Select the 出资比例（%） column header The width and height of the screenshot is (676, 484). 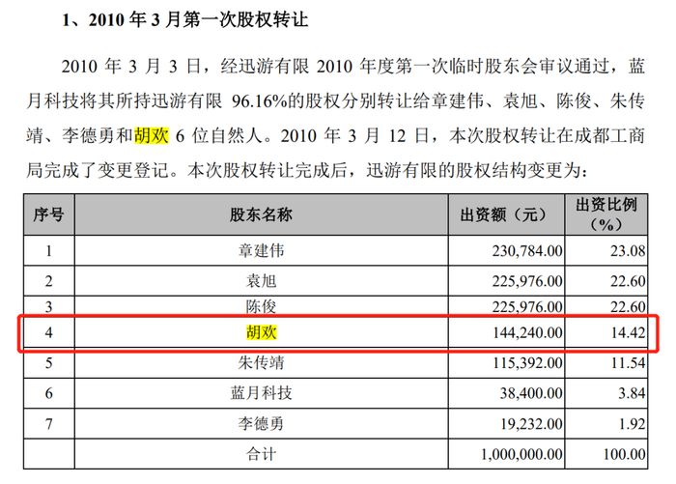point(606,214)
